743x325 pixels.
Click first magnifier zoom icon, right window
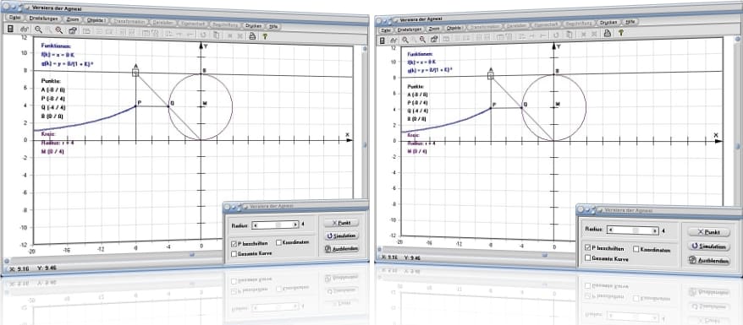405,41
